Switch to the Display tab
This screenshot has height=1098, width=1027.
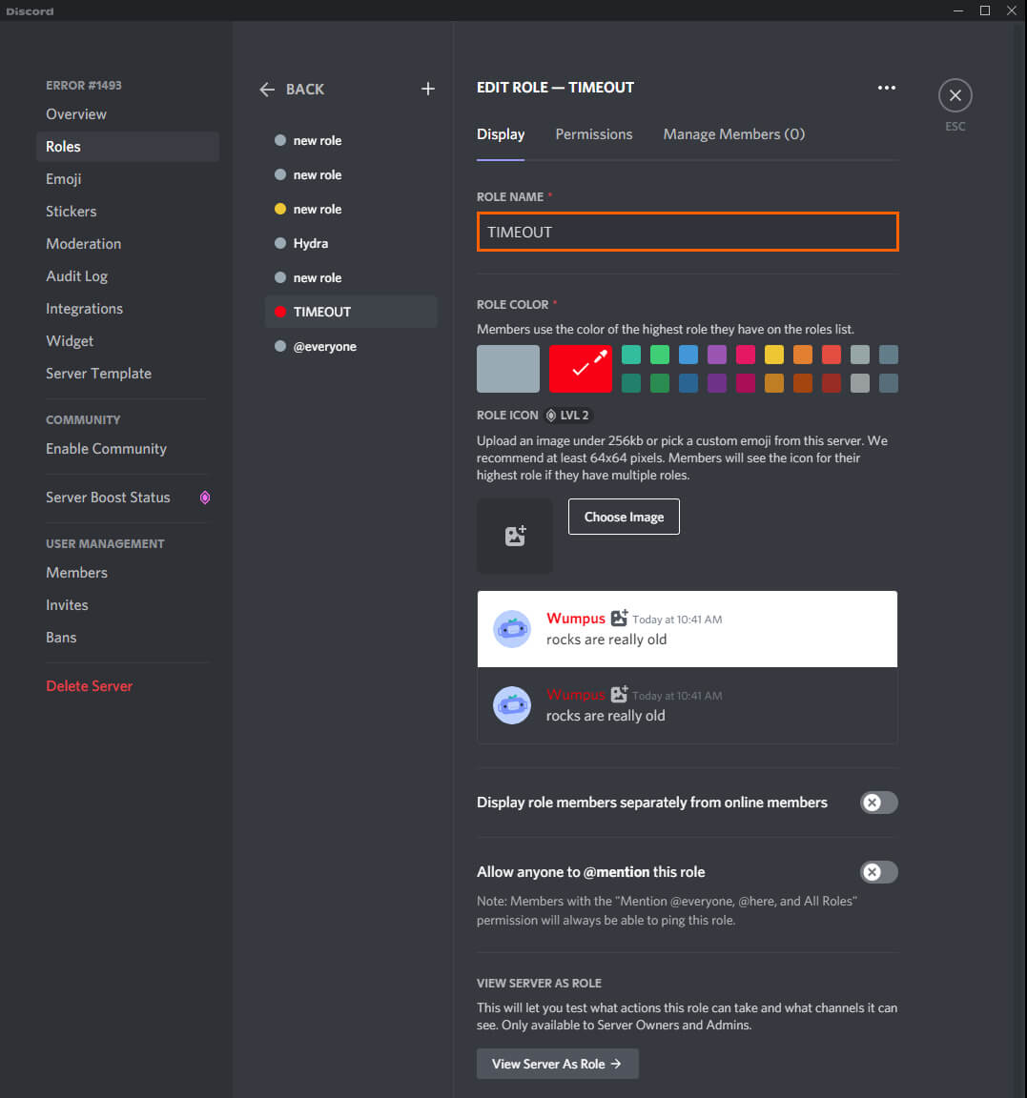501,134
